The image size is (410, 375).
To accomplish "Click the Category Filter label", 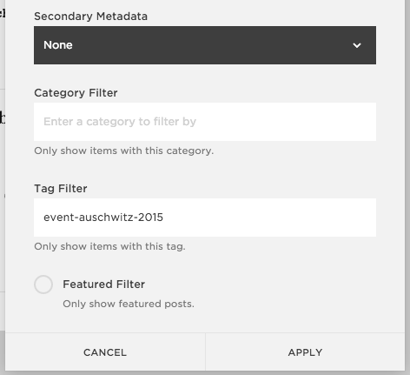I will pyautogui.click(x=76, y=93).
